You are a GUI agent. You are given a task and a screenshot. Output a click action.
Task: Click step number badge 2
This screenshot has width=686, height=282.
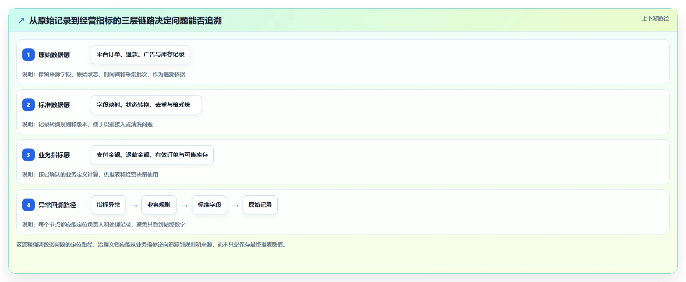pyautogui.click(x=28, y=105)
